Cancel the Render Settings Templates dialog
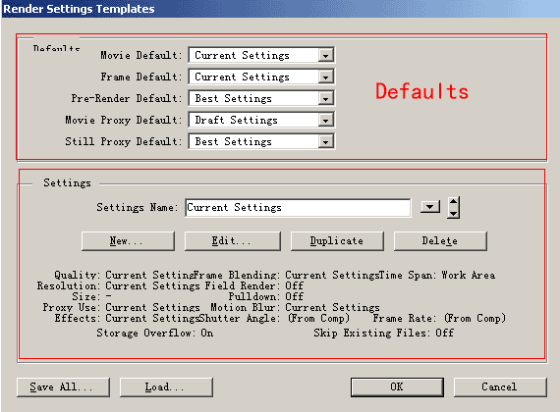 click(x=500, y=387)
